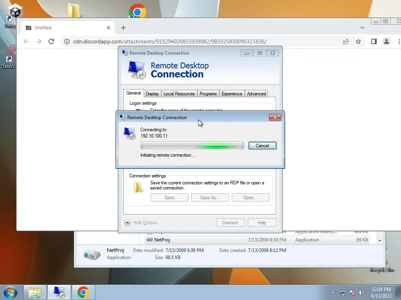The image size is (401, 300).
Task: Click the network tray icon
Action: click(x=342, y=293)
